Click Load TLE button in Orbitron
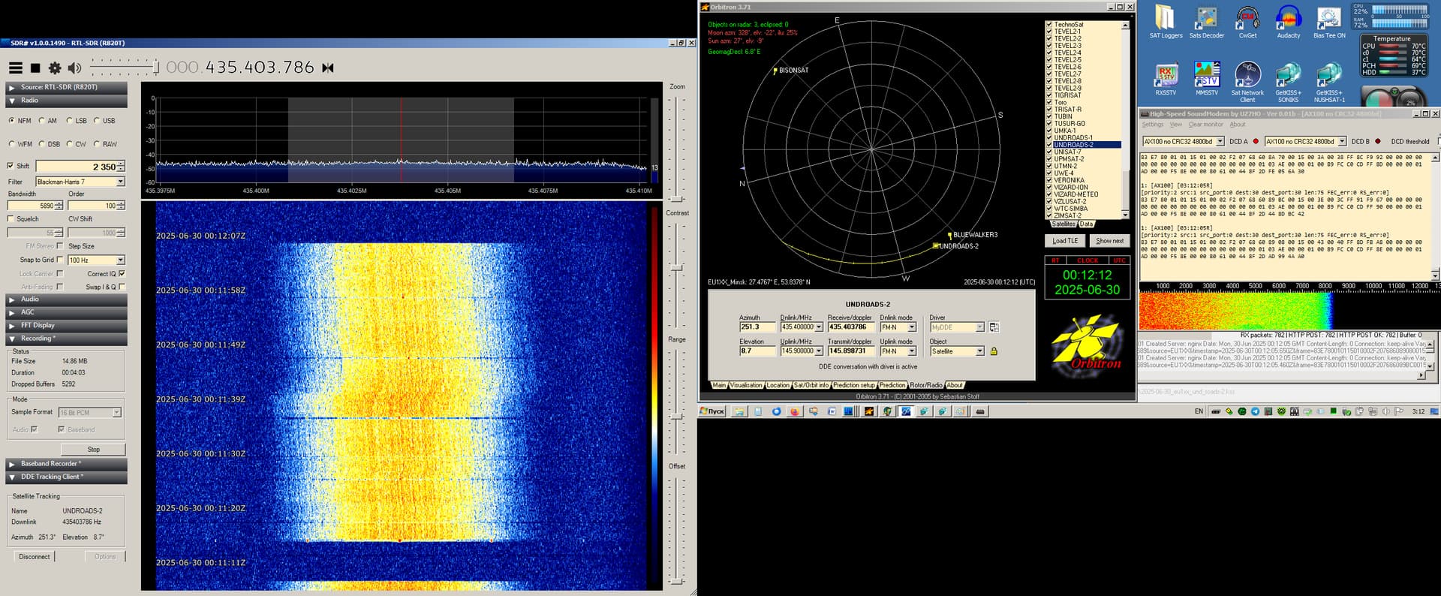Image resolution: width=1441 pixels, height=596 pixels. pos(1065,241)
